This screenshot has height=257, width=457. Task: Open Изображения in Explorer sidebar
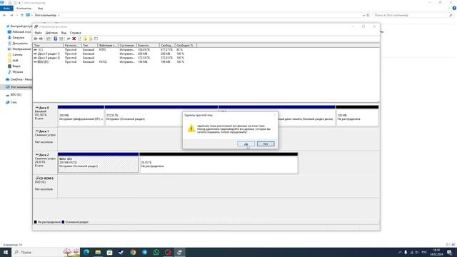(x=19, y=49)
